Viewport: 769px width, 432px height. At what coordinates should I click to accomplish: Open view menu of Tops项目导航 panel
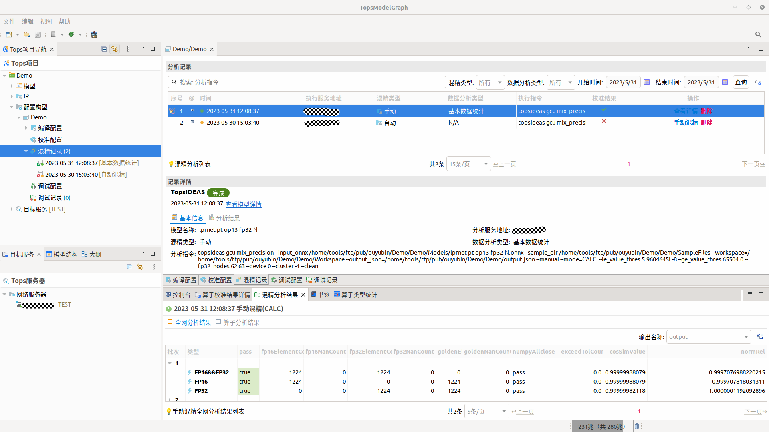pyautogui.click(x=128, y=49)
